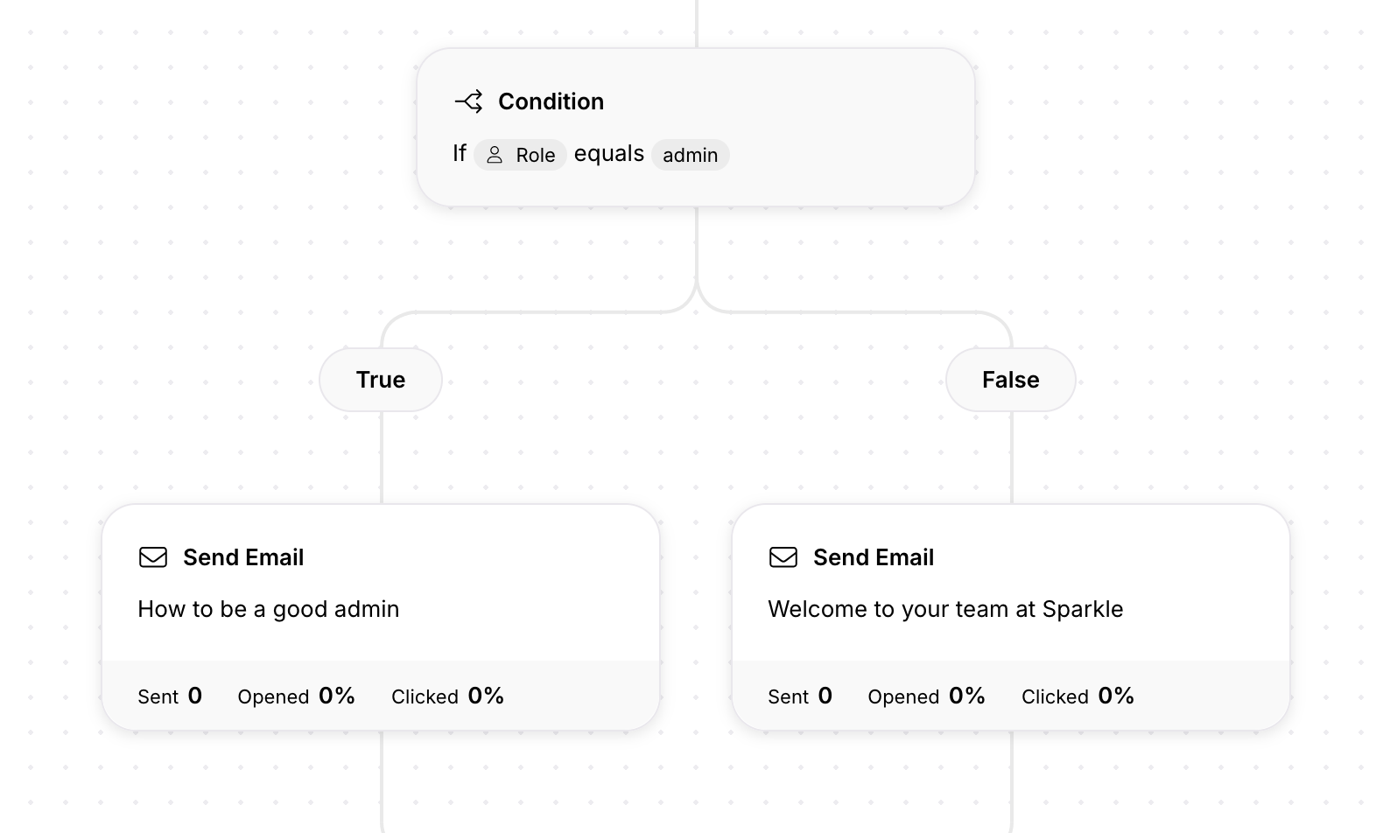Open the 'How to be a good admin' email node
The height and width of the screenshot is (833, 1390).
(x=381, y=609)
